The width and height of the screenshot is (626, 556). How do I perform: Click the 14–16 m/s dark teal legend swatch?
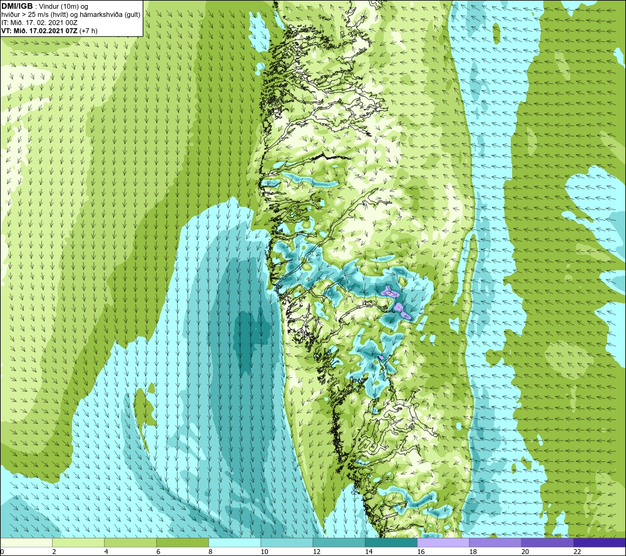(391, 542)
